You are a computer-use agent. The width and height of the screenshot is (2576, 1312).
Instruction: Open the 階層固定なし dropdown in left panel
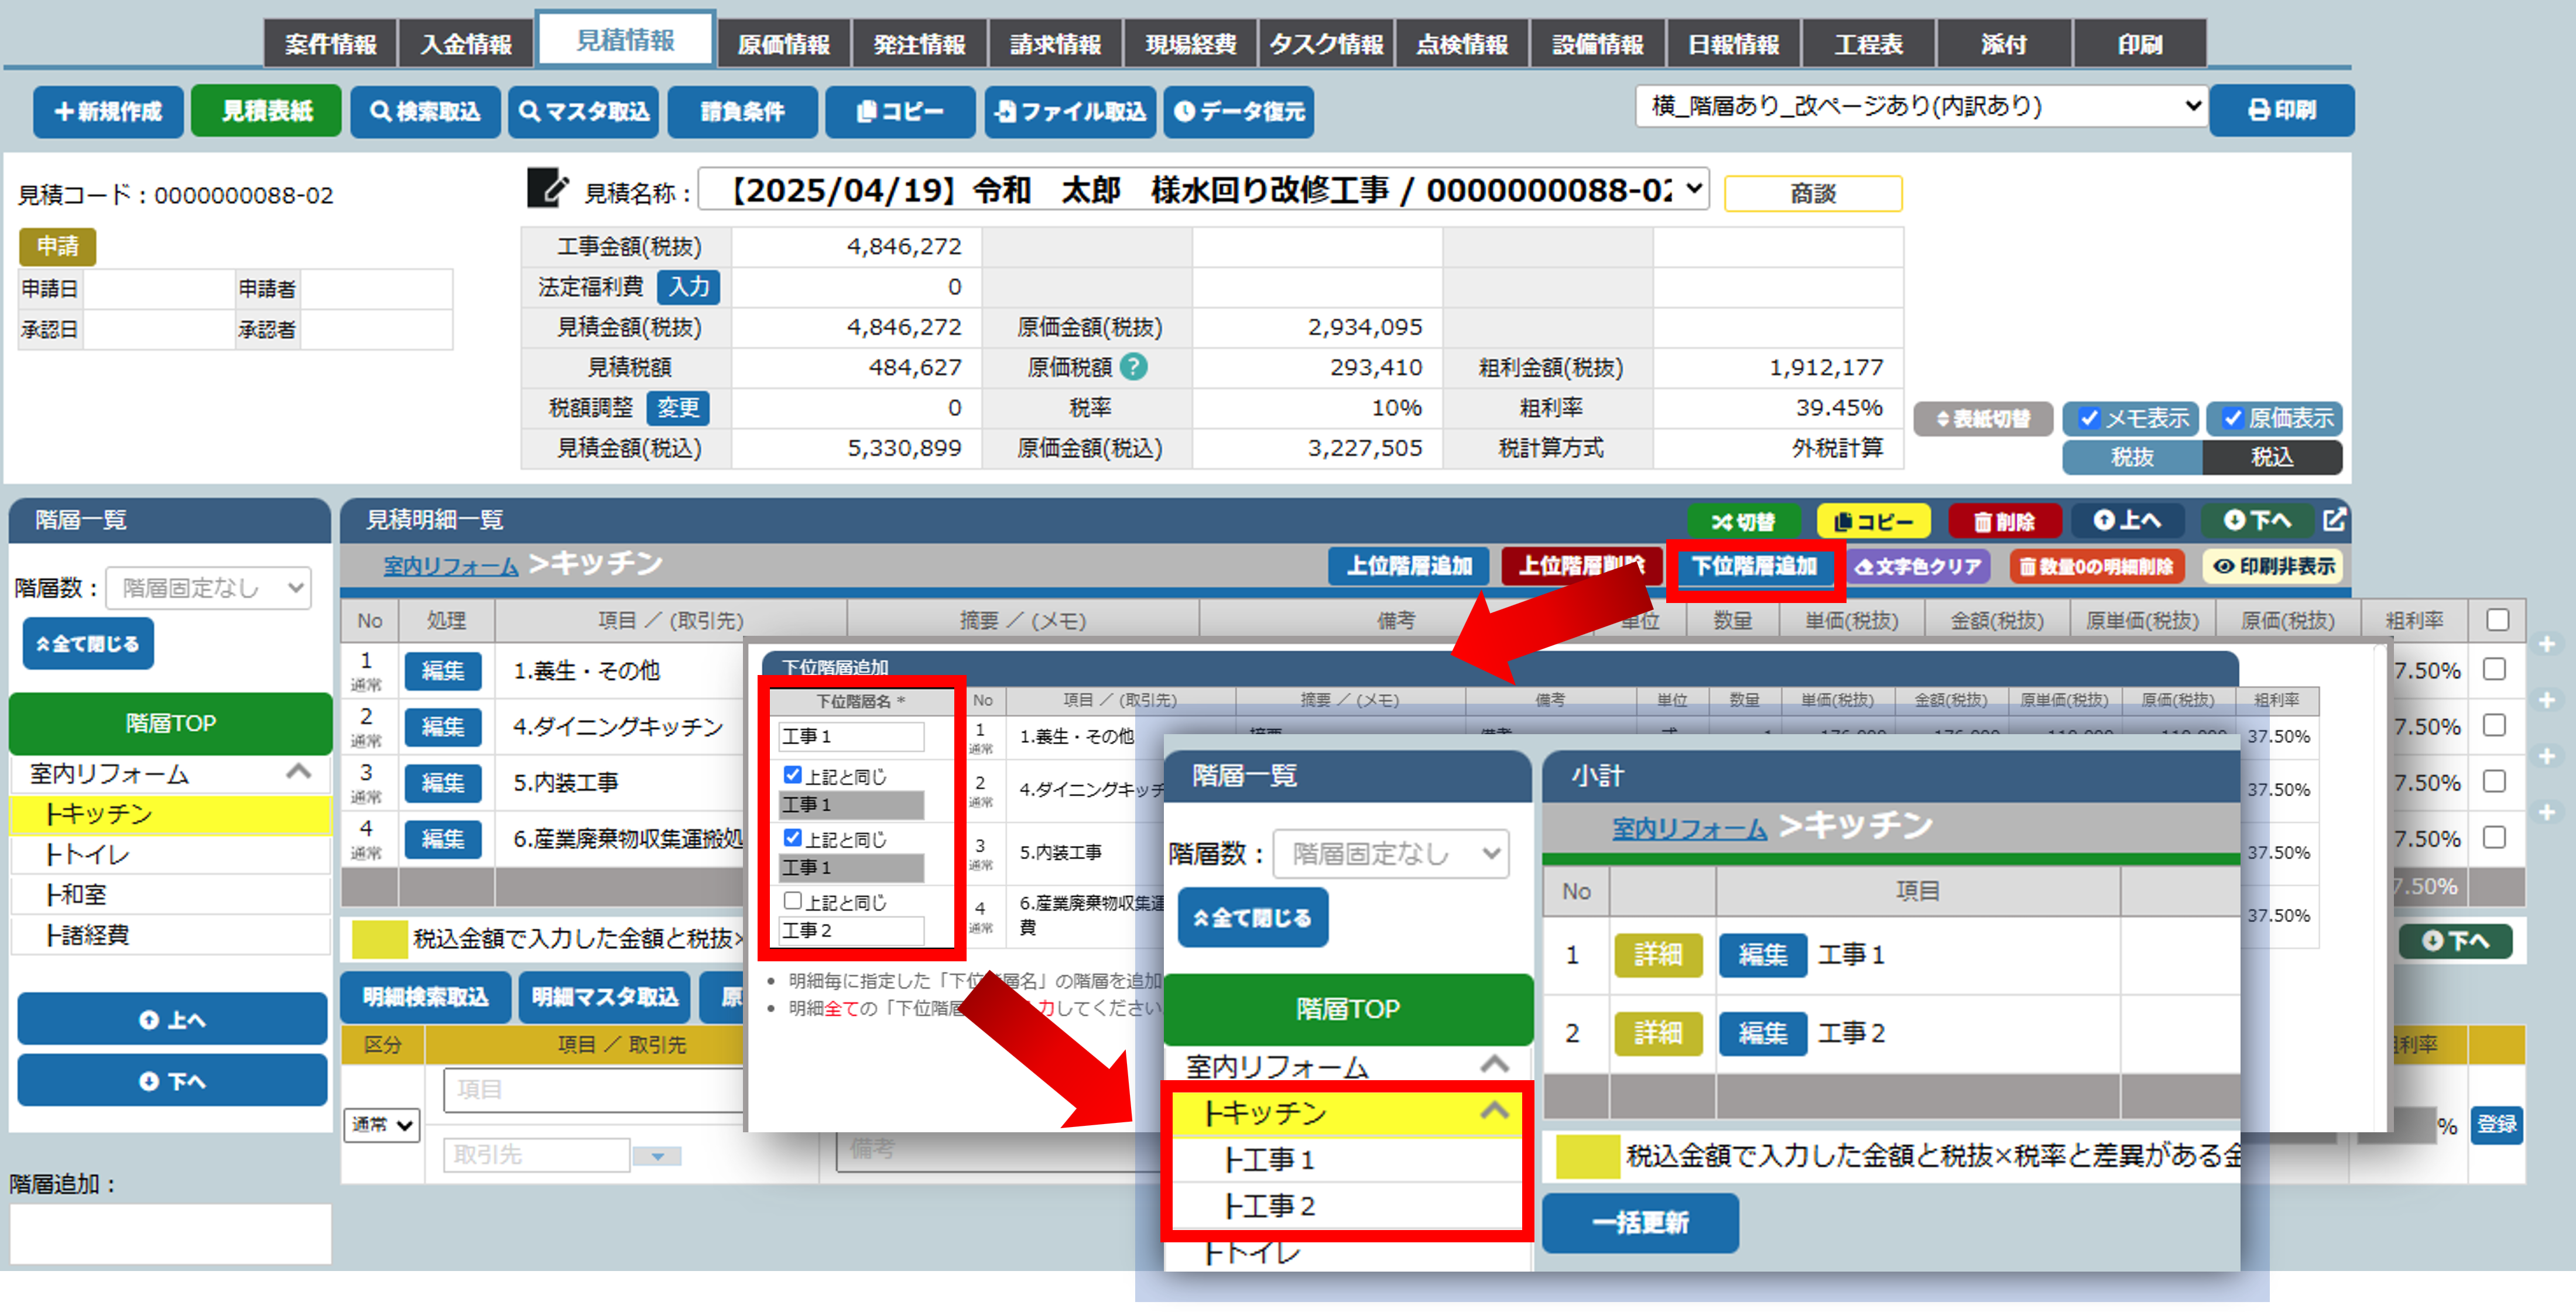click(x=209, y=588)
